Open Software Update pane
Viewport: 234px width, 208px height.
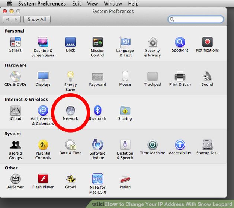tap(97, 150)
